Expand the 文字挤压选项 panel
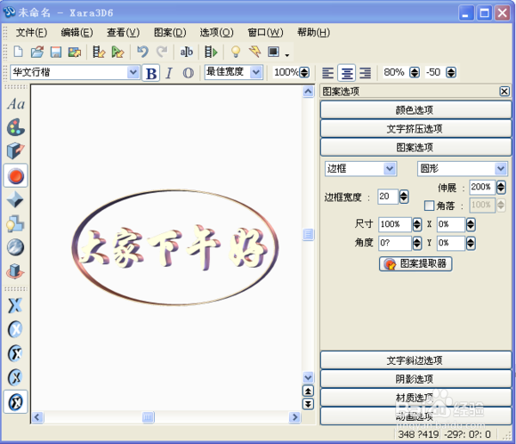The width and height of the screenshot is (516, 444). [416, 129]
